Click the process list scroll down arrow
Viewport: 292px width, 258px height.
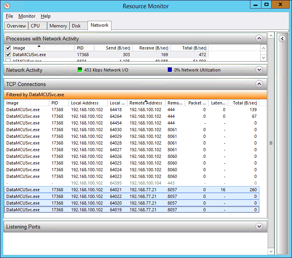click(x=263, y=58)
